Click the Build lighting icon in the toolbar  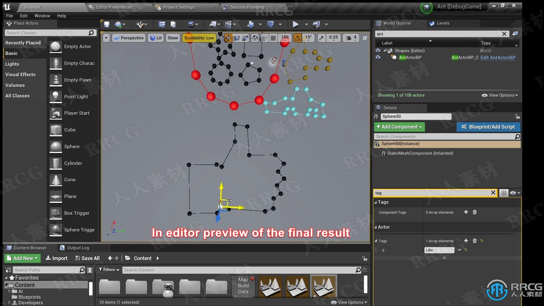(250, 24)
